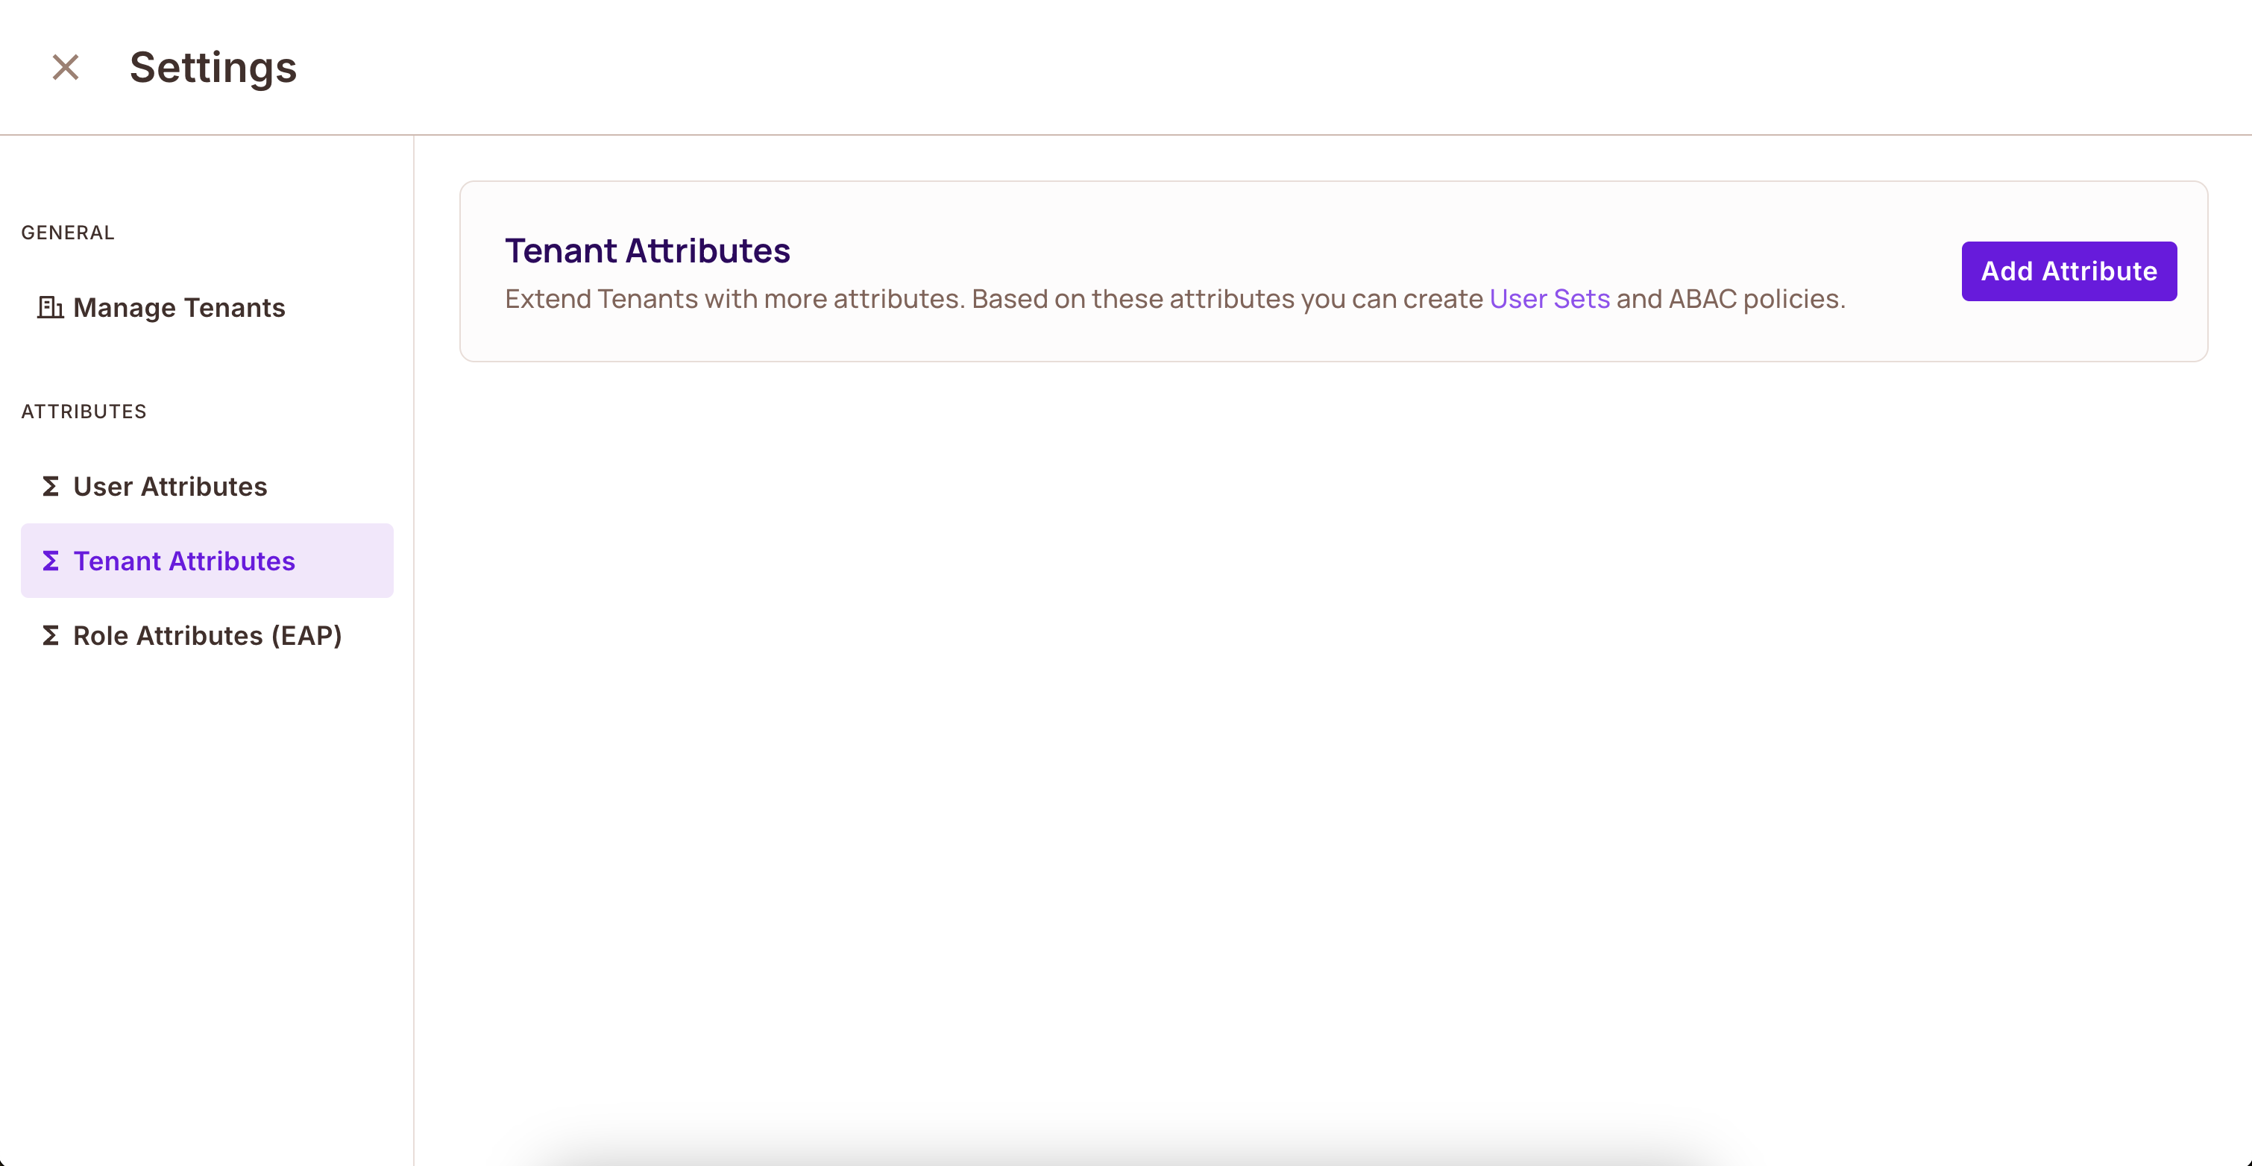Click the Role Attributes (EAP) label
Image resolution: width=2252 pixels, height=1166 pixels.
[x=207, y=635]
